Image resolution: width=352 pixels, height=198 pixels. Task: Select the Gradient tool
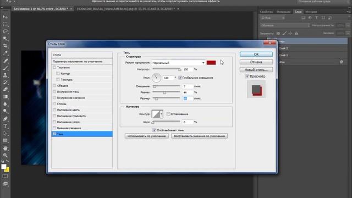(5, 97)
